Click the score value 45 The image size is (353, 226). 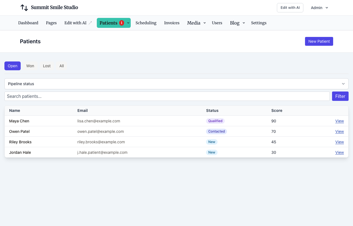pyautogui.click(x=274, y=142)
